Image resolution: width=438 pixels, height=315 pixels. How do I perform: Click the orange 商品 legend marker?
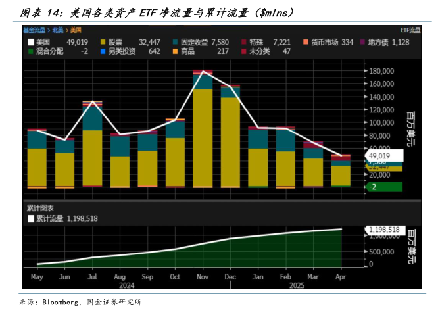(175, 51)
